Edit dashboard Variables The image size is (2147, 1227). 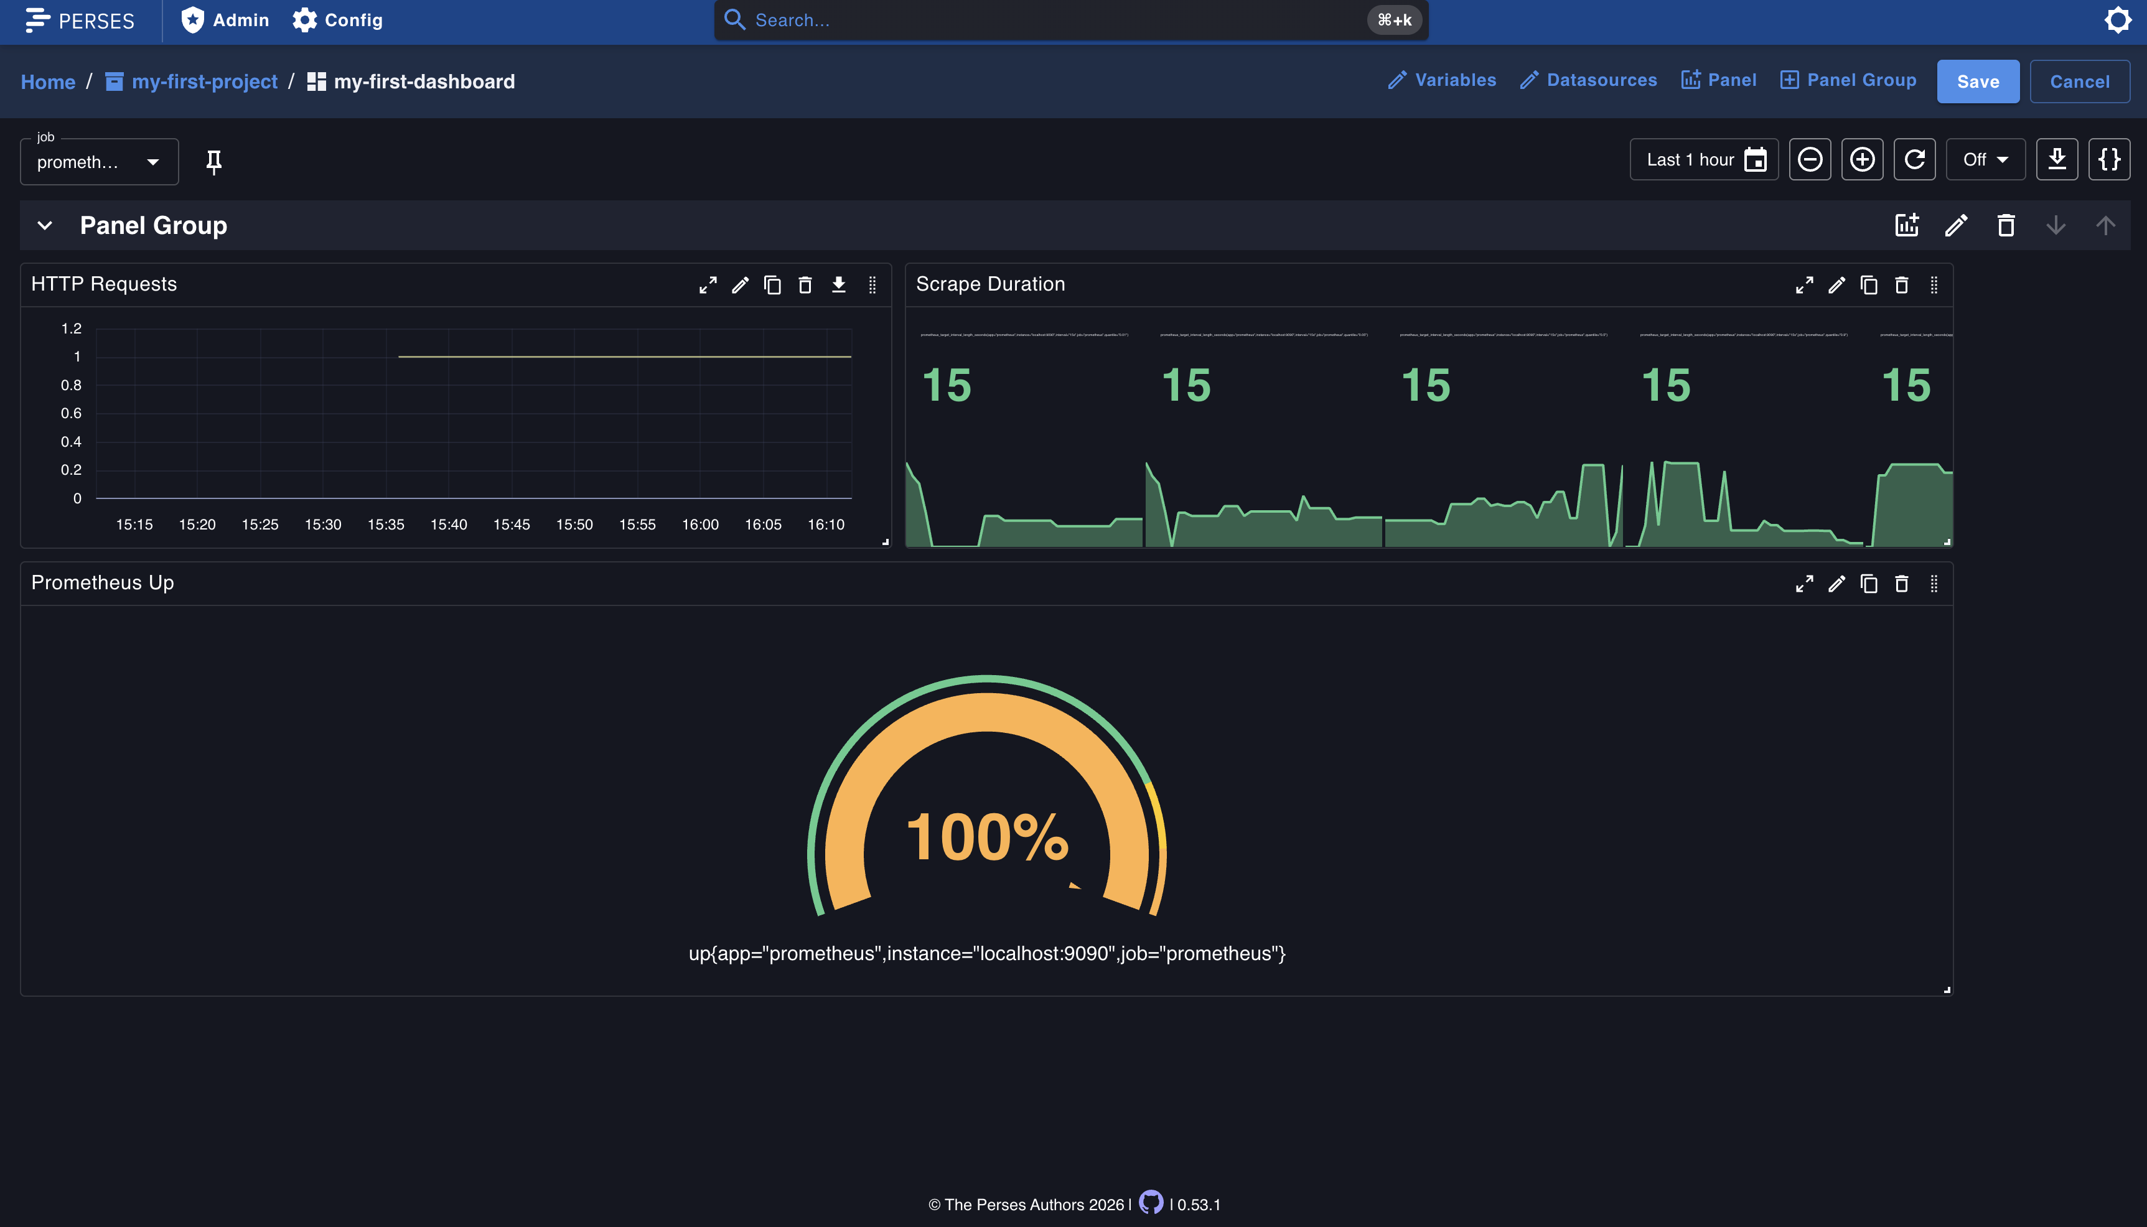click(1442, 80)
